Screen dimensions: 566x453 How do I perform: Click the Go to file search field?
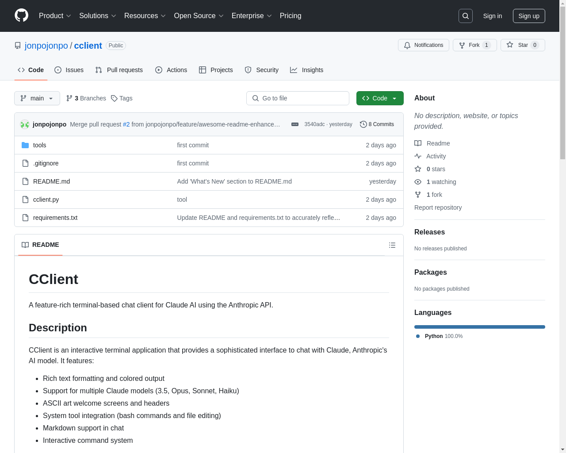(298, 98)
